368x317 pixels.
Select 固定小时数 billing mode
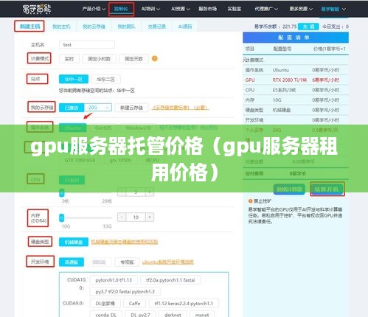(100, 59)
